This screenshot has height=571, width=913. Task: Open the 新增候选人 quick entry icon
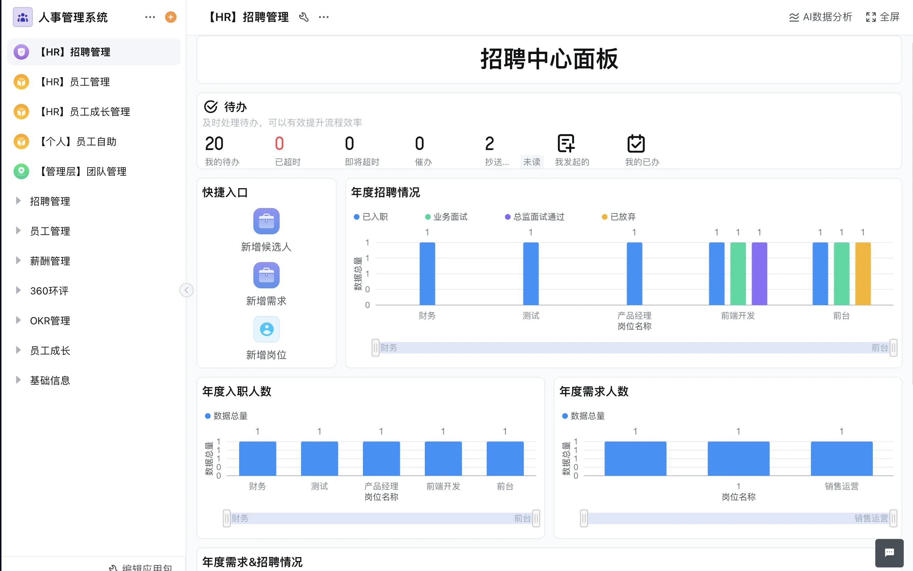coord(266,221)
